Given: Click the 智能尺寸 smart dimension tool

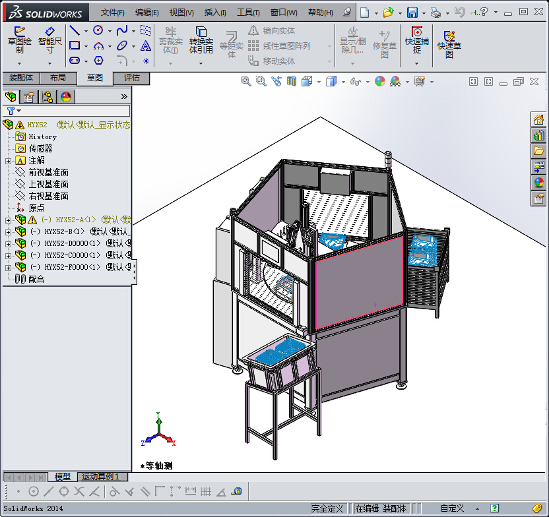Looking at the screenshot, I should point(49,40).
